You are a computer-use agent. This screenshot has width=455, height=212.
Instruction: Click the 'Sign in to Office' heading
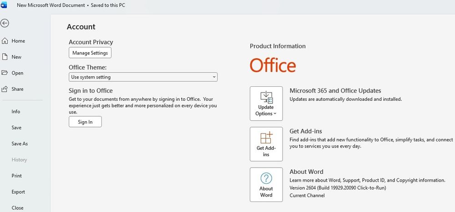[x=91, y=91]
